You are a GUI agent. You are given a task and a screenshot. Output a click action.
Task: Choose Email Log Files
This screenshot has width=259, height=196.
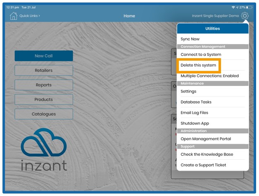tap(213, 113)
